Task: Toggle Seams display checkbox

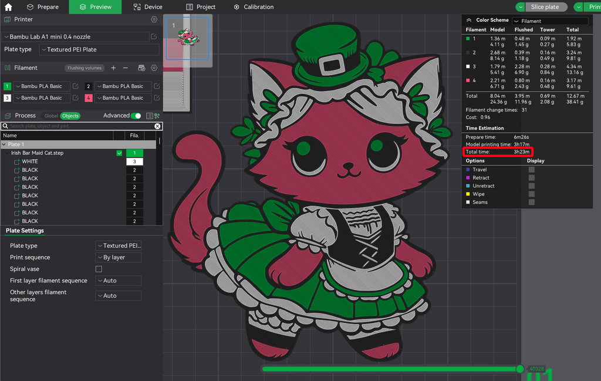Action: point(532,202)
